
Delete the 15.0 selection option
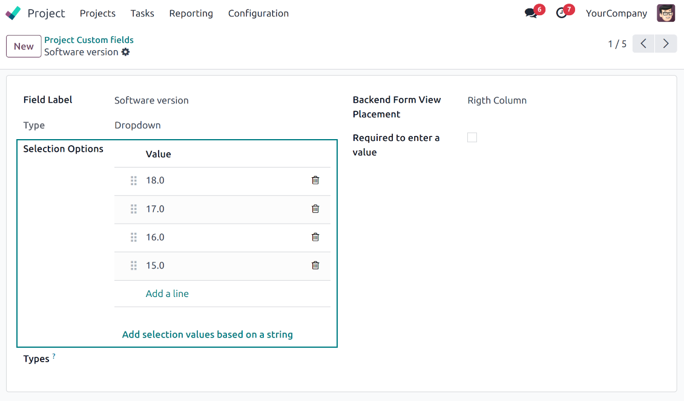click(x=315, y=266)
